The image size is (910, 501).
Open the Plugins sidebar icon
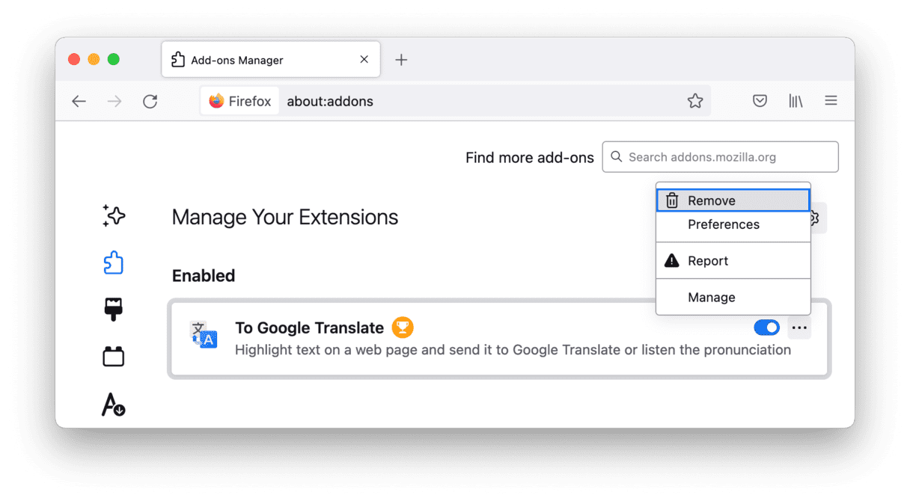pyautogui.click(x=114, y=357)
